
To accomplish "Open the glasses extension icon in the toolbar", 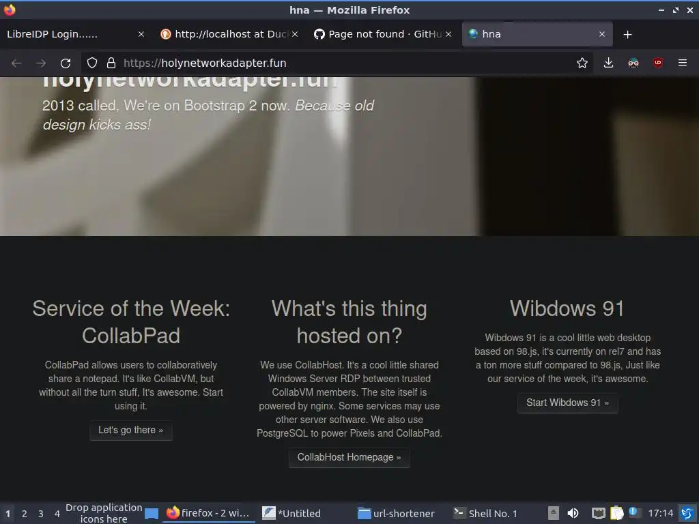I will (x=633, y=63).
